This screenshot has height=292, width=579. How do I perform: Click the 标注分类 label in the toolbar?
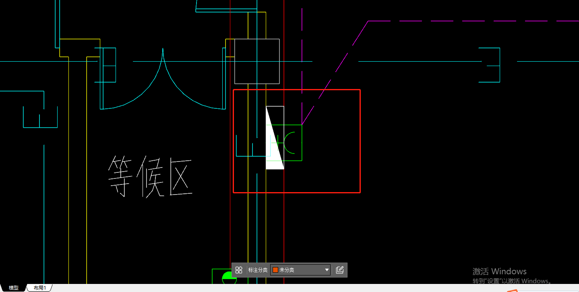(x=258, y=270)
